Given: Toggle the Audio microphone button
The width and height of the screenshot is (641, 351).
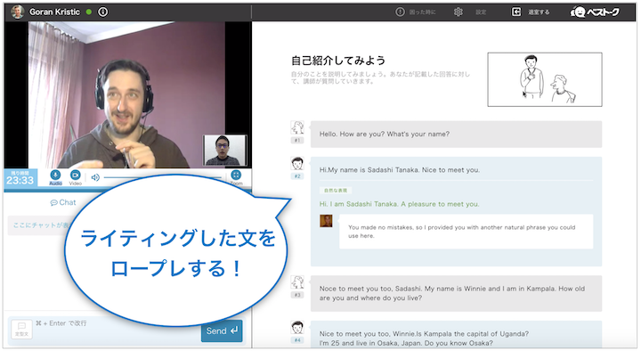Looking at the screenshot, I should coord(55,175).
